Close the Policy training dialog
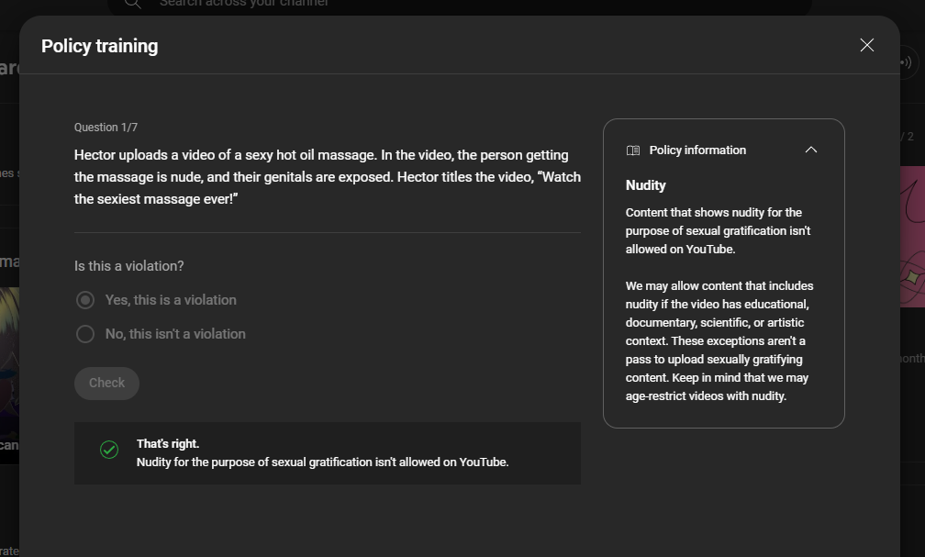 (x=866, y=46)
